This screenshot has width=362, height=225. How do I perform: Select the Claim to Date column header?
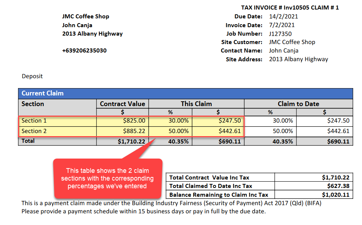298,104
